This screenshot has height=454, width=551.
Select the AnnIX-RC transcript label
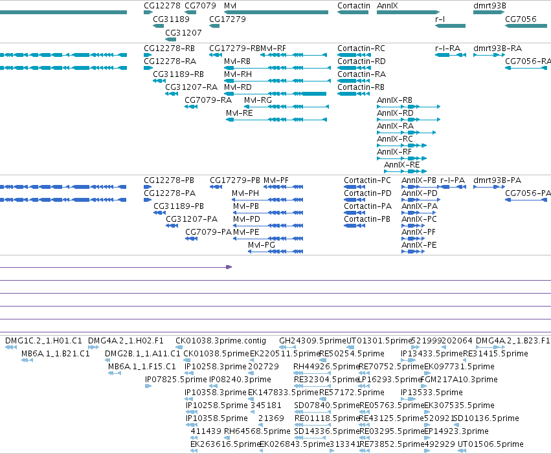(395, 139)
